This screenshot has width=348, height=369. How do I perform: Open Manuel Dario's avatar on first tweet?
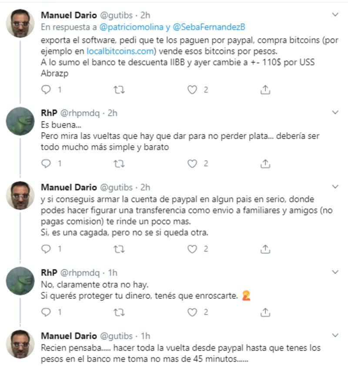click(x=20, y=23)
